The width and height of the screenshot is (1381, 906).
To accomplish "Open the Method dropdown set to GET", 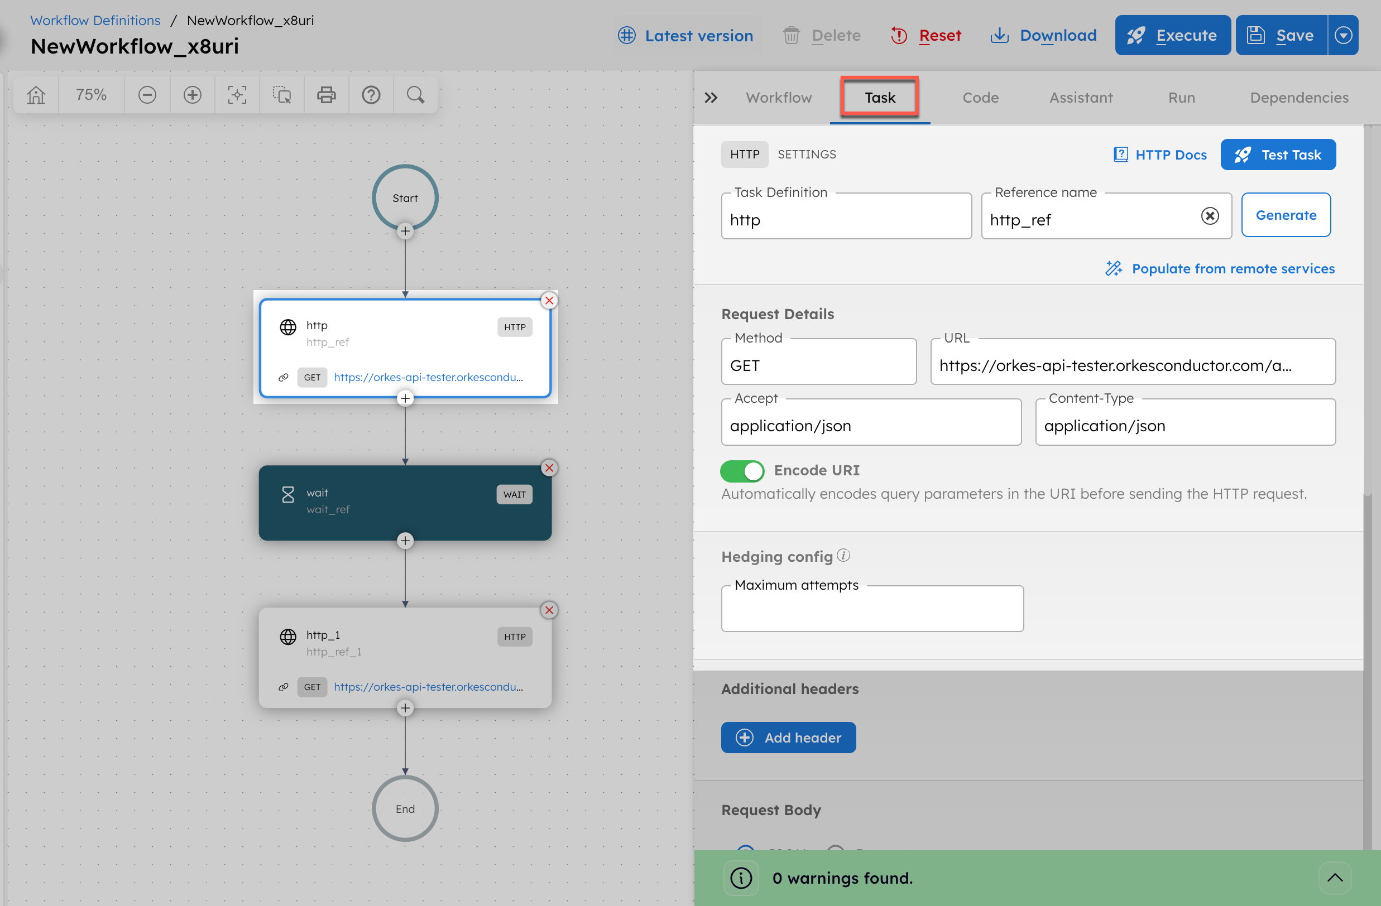I will (818, 365).
